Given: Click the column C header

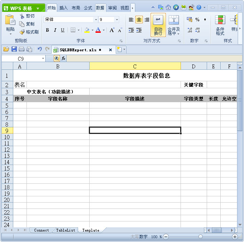Looking at the screenshot, I should coord(135,66).
